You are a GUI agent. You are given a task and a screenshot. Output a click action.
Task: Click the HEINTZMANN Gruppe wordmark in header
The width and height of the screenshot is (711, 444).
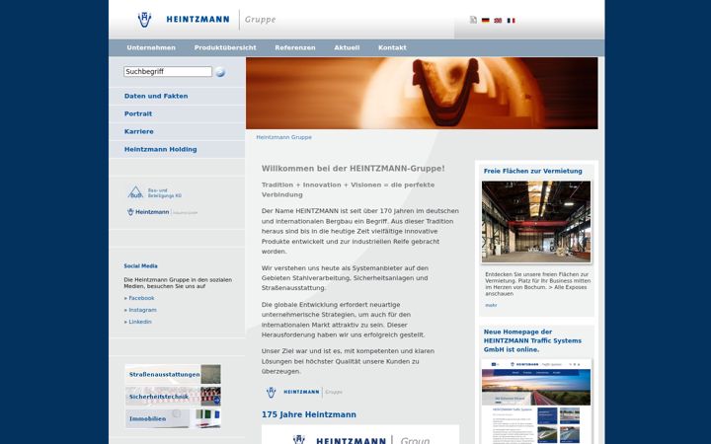(x=221, y=20)
